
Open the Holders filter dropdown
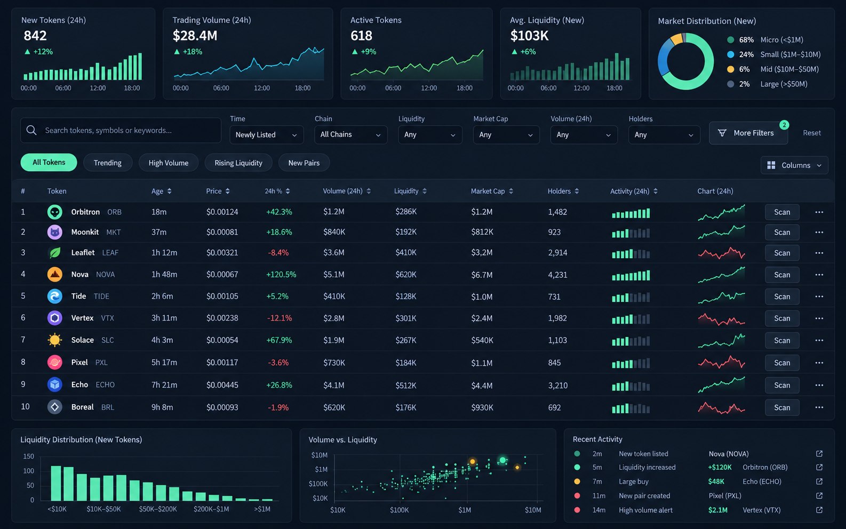coord(664,135)
